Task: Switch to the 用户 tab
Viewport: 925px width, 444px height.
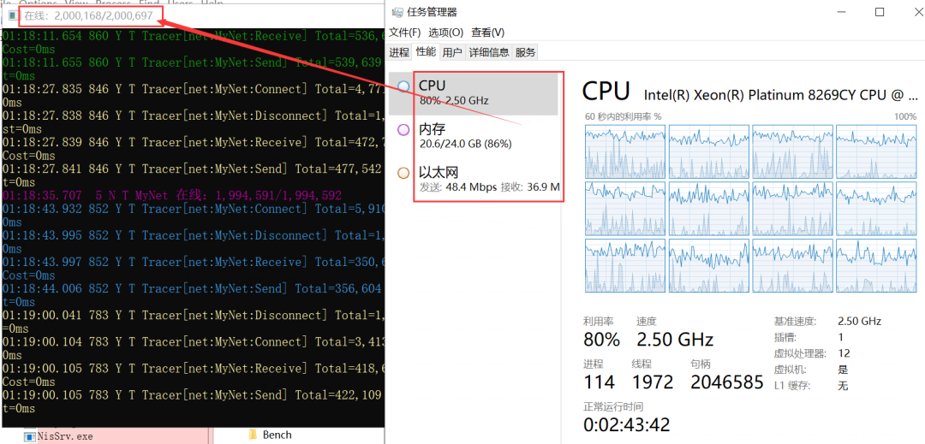Action: tap(452, 52)
